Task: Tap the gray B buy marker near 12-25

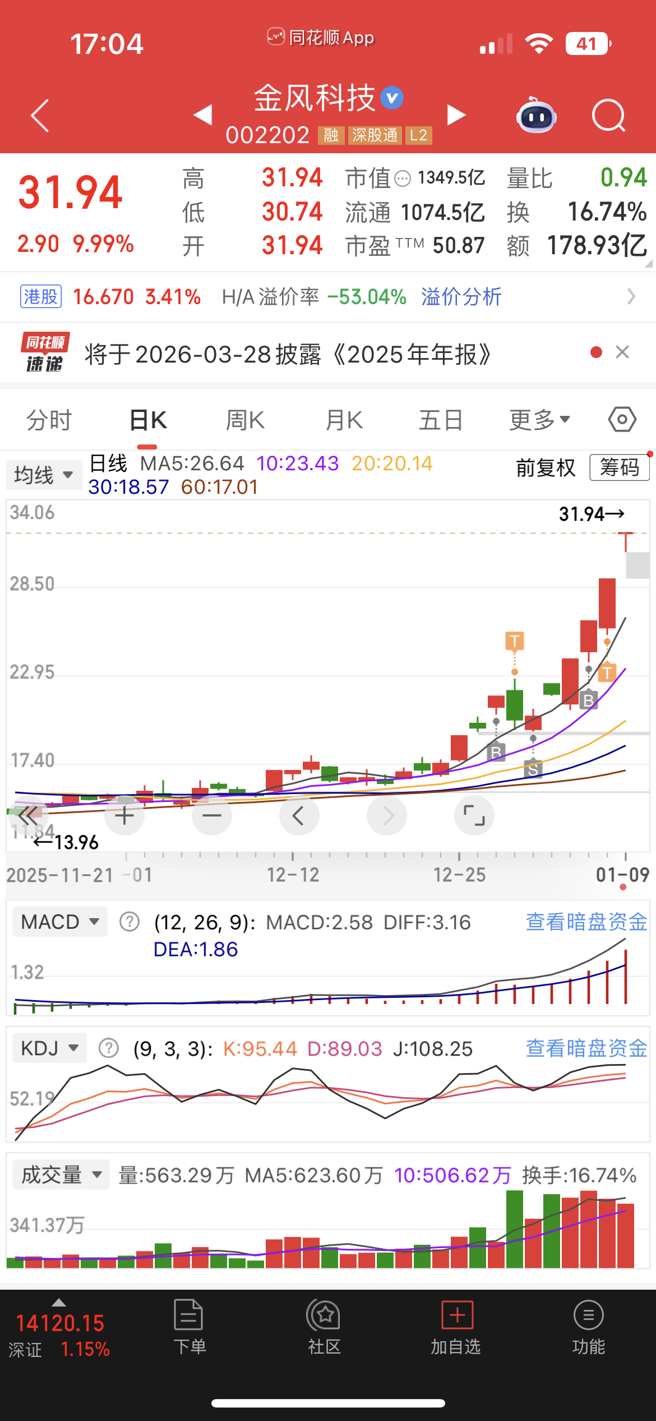Action: 496,751
